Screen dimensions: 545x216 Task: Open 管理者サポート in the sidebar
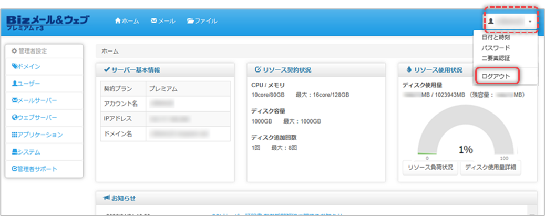coord(35,169)
